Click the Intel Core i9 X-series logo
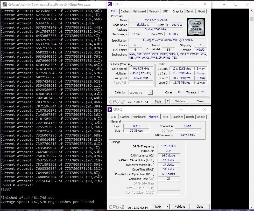Viewport: 254px width, 211px height. [x=196, y=27]
